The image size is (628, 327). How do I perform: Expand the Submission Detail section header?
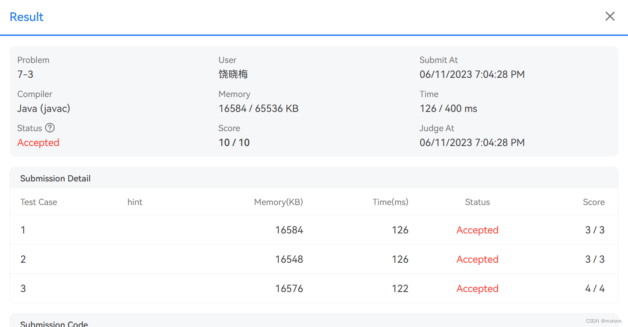click(55, 178)
